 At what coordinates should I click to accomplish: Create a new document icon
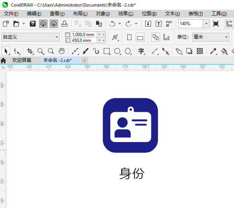[6, 24]
